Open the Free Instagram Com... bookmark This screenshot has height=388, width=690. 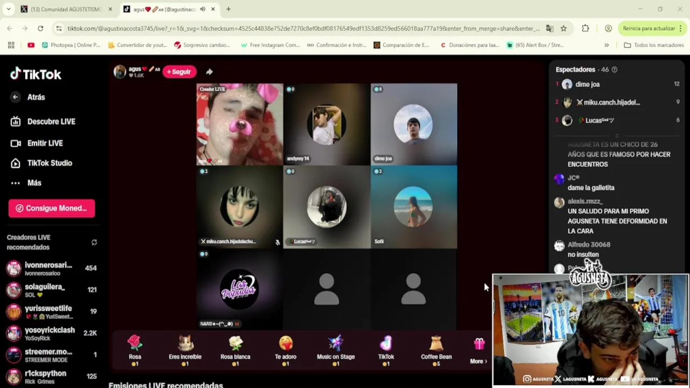click(270, 45)
